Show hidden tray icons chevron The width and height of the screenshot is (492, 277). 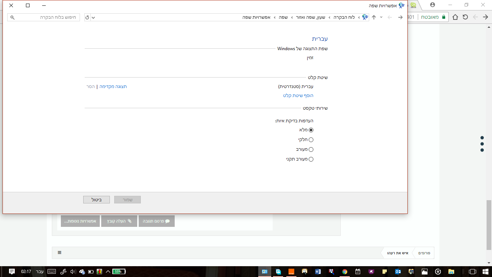(108, 272)
